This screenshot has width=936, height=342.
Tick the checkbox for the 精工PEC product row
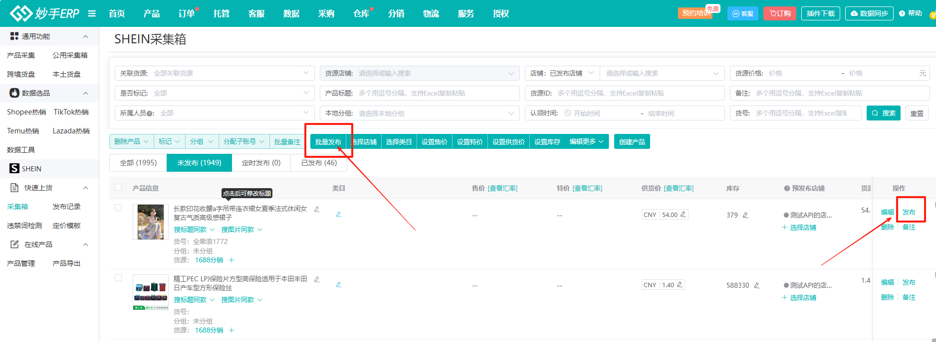click(x=118, y=278)
